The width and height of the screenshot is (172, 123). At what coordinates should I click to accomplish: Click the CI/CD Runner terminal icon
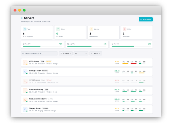point(25,81)
